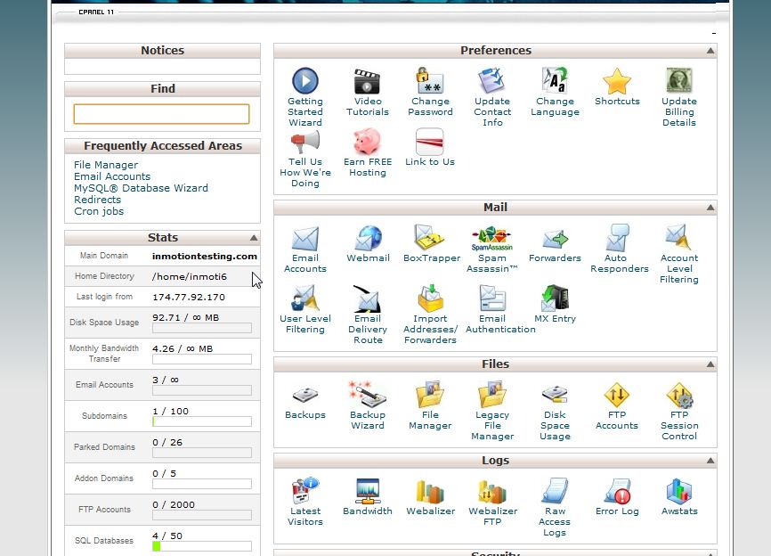Open the Video Tutorials icon
The height and width of the screenshot is (556, 771).
click(x=367, y=82)
